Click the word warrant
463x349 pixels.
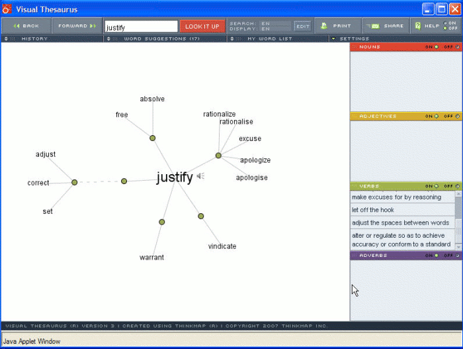pos(151,258)
